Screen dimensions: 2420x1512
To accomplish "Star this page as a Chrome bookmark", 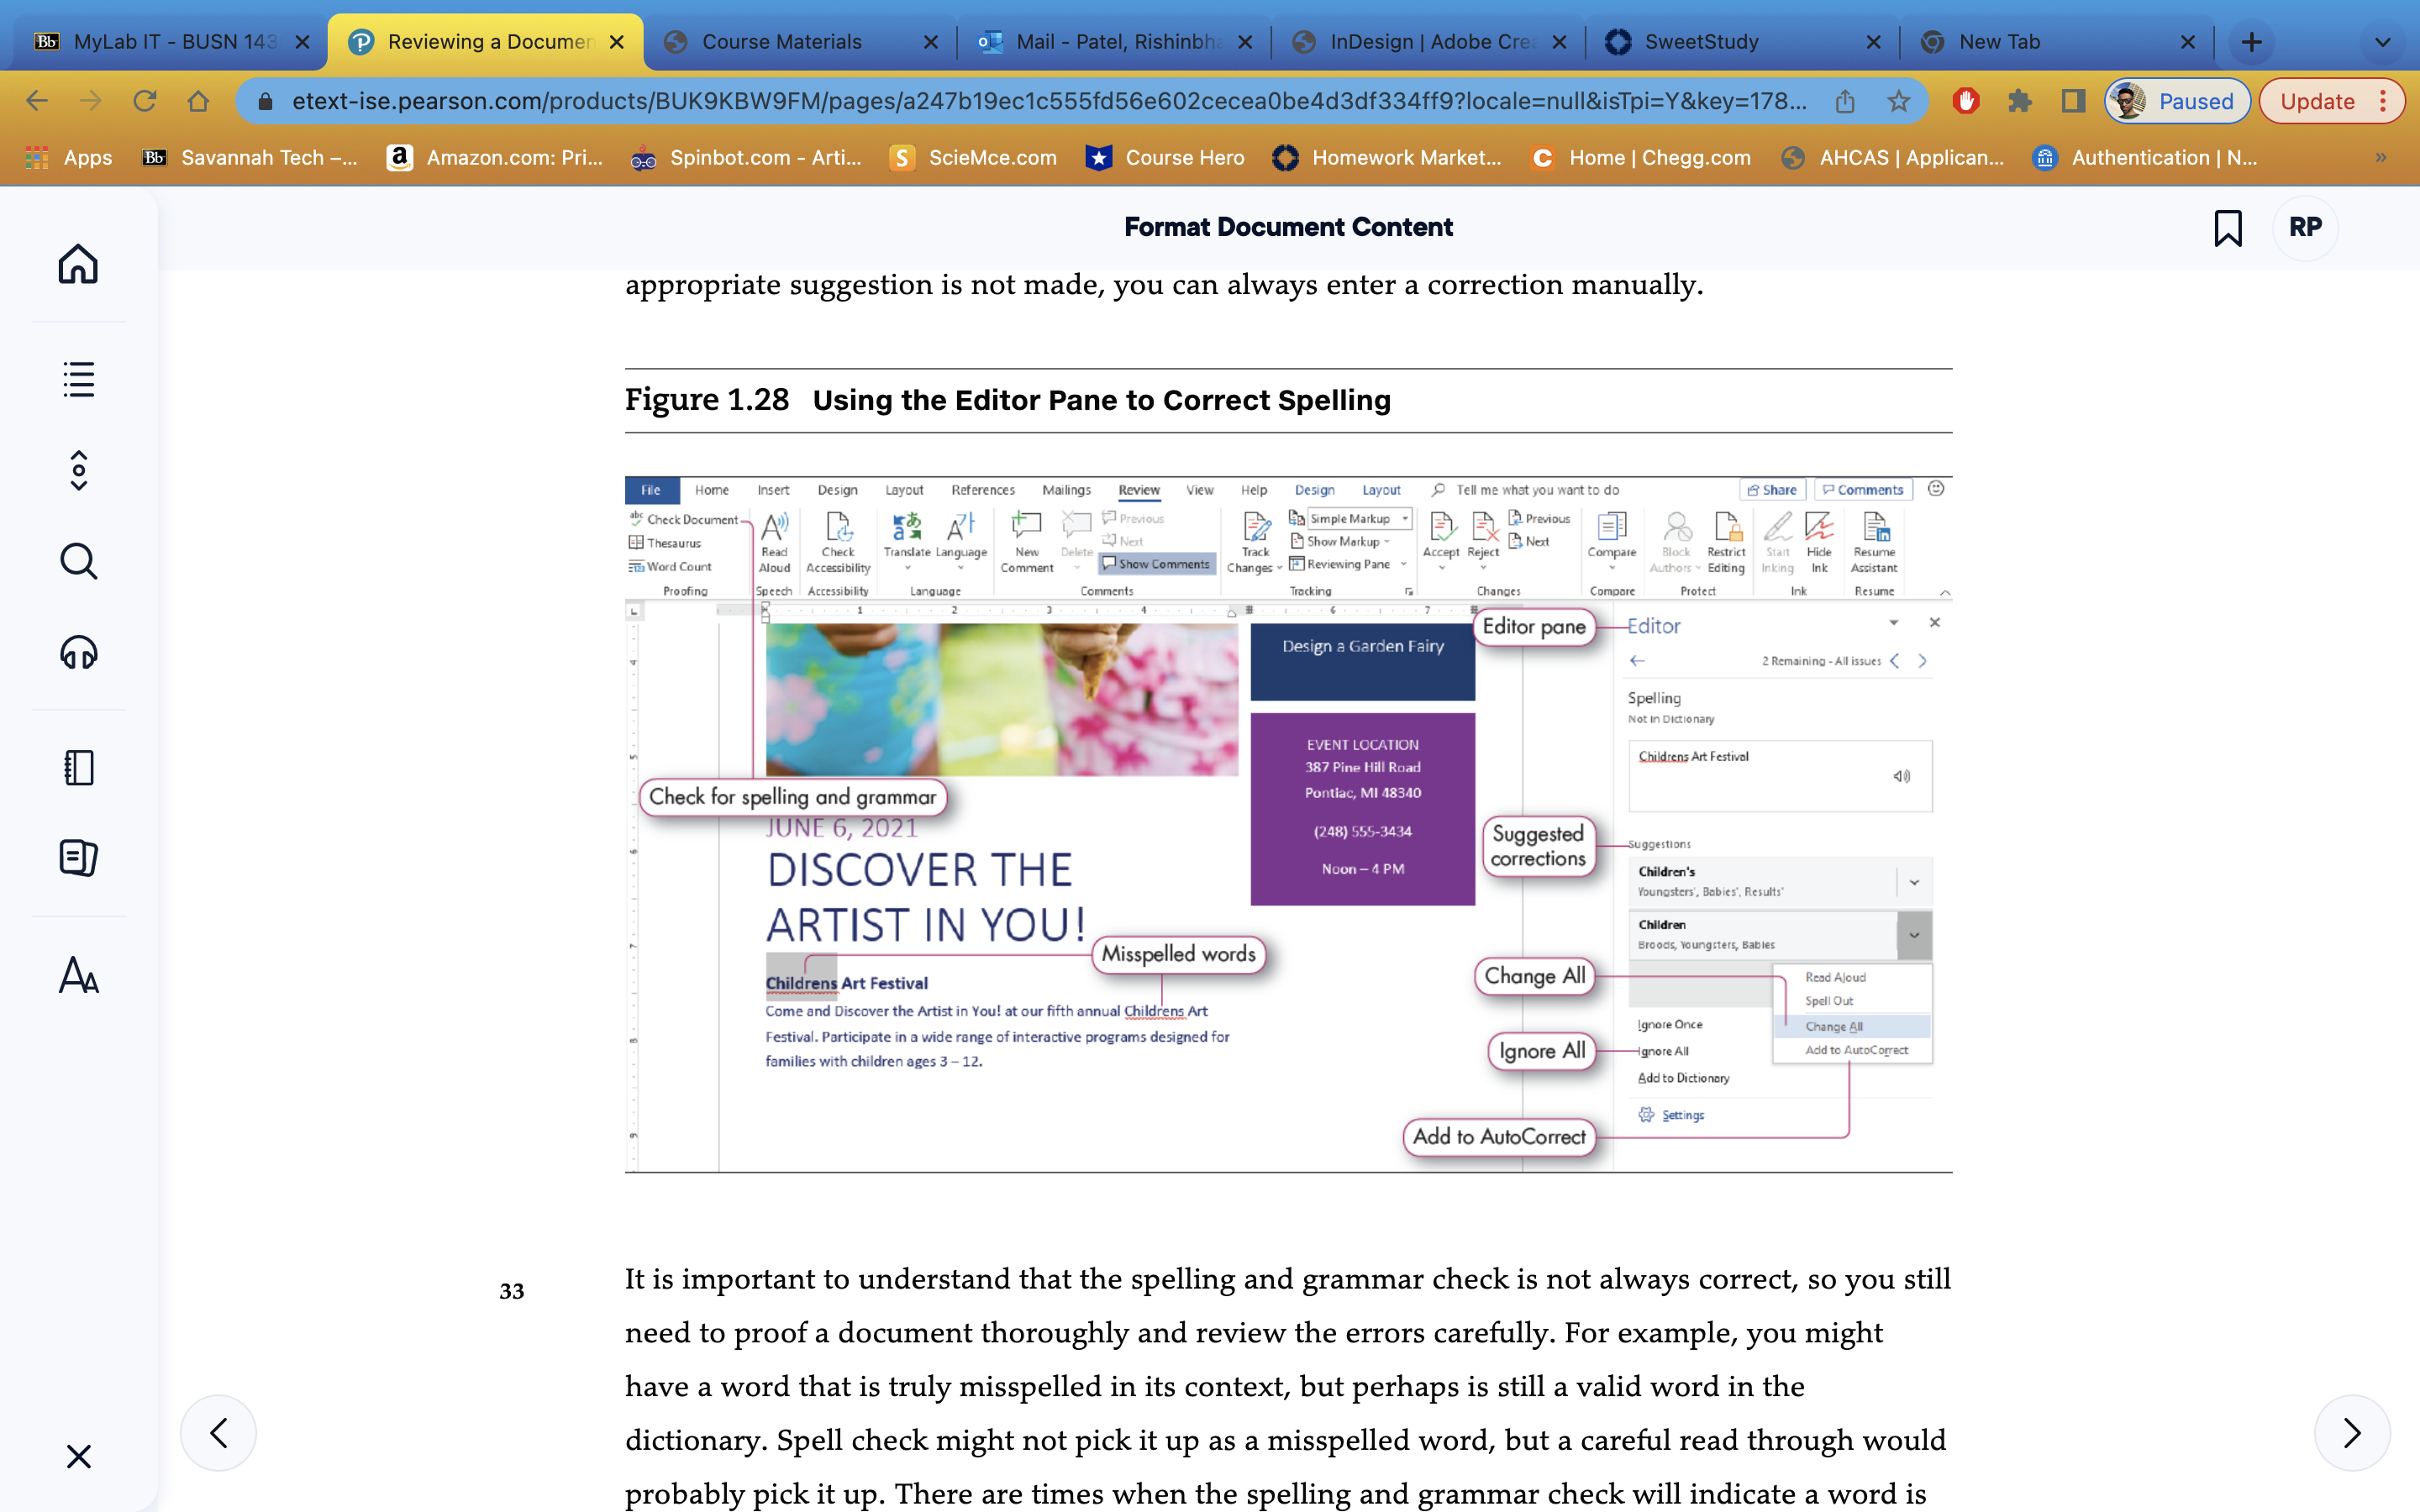I will click(1898, 101).
